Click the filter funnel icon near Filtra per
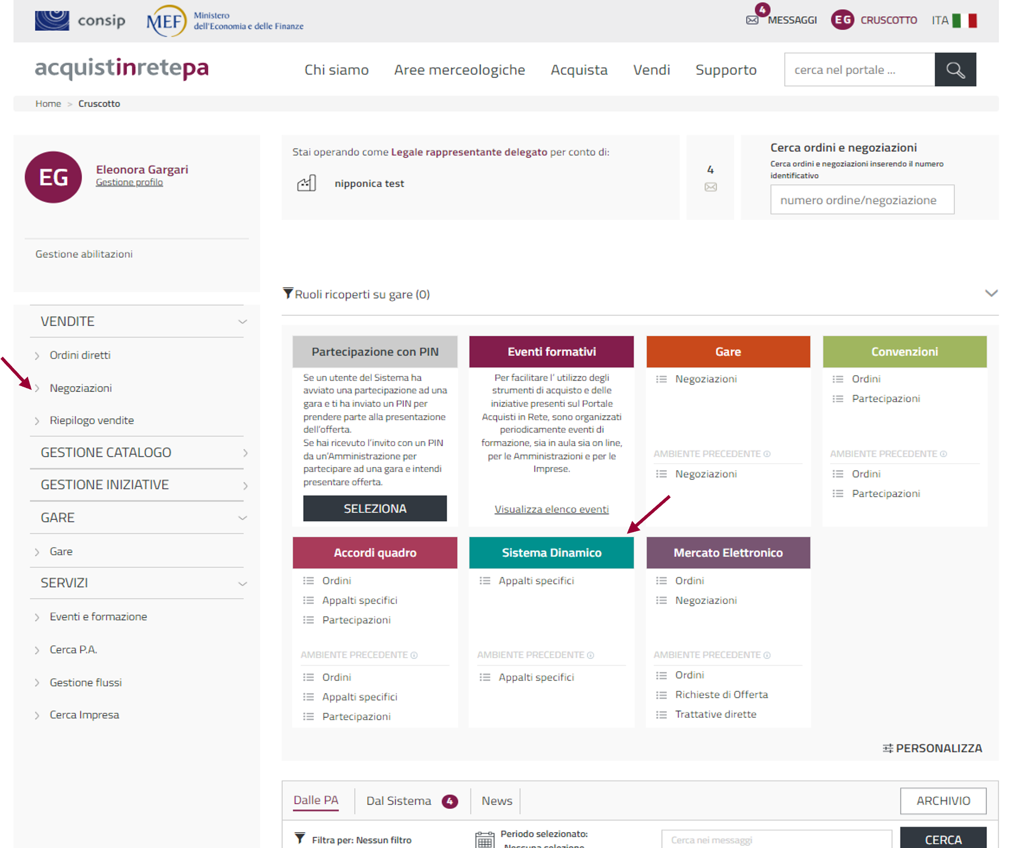The width and height of the screenshot is (1011, 848). [300, 838]
